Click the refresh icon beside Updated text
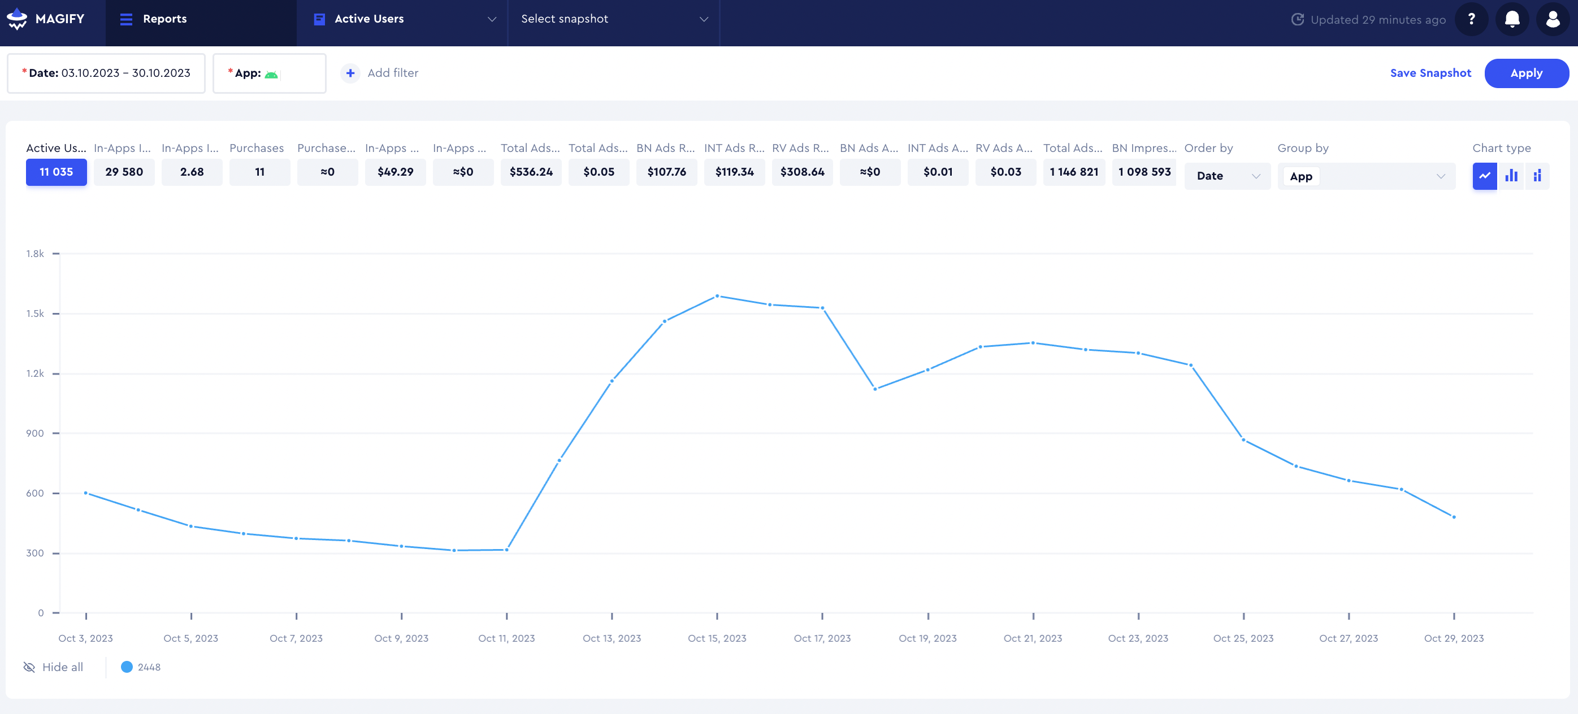The height and width of the screenshot is (714, 1578). point(1297,20)
